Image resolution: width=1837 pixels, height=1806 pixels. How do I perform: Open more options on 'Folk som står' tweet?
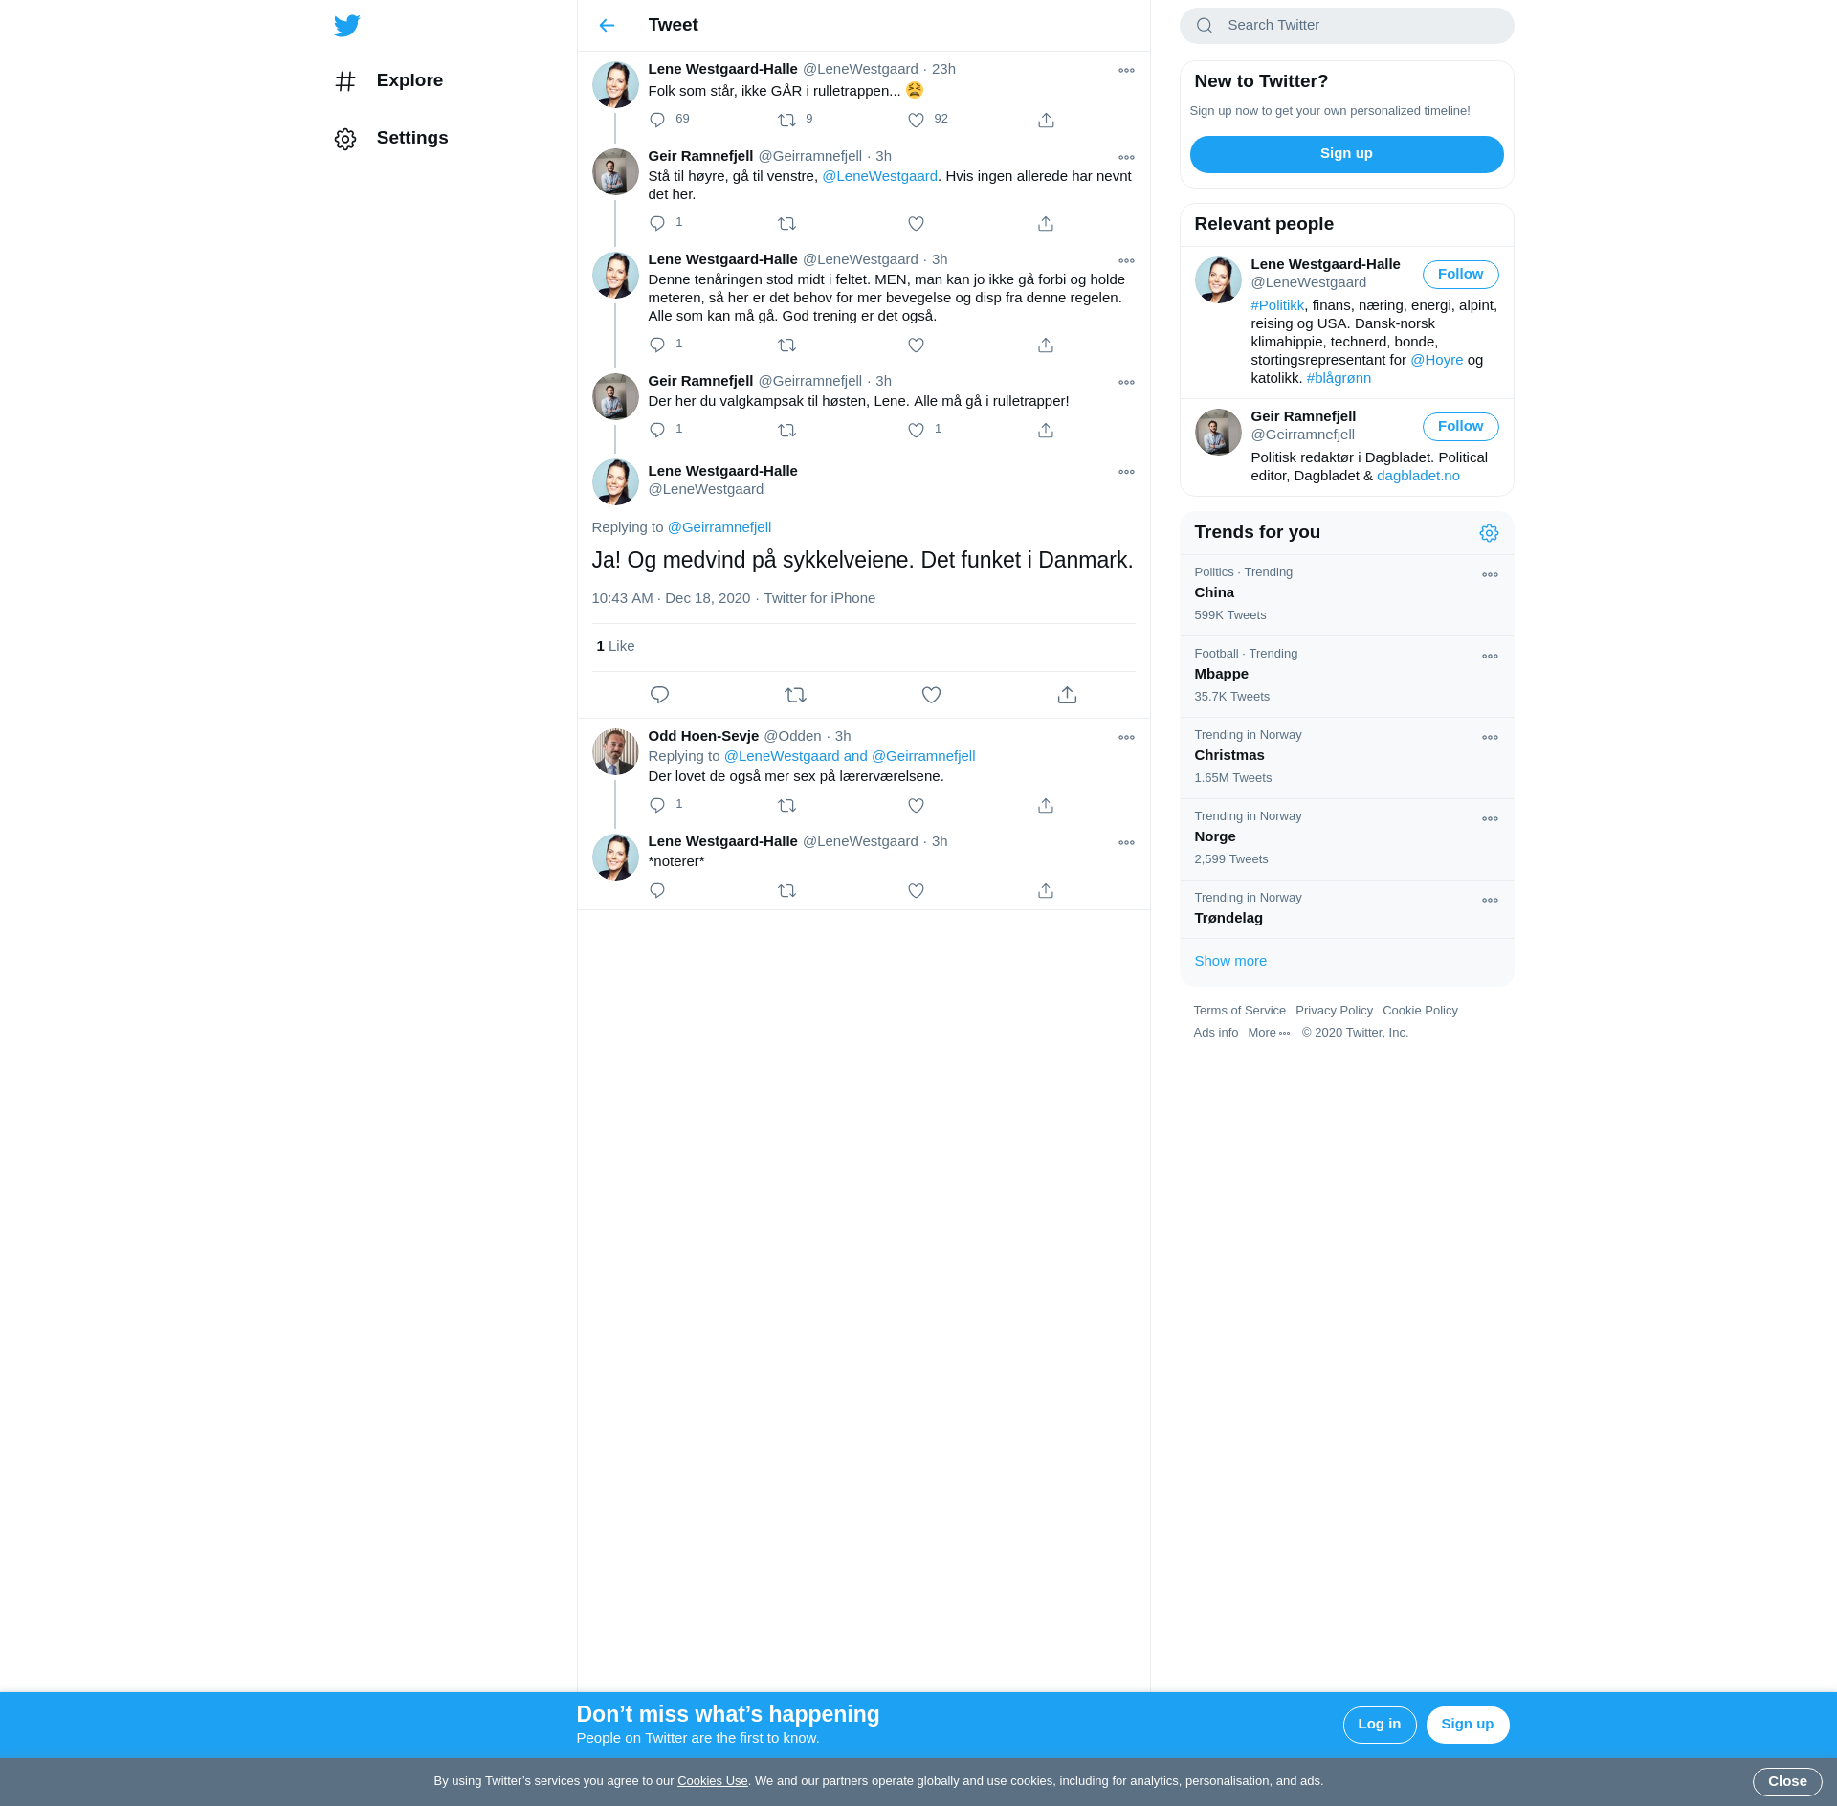pos(1126,70)
